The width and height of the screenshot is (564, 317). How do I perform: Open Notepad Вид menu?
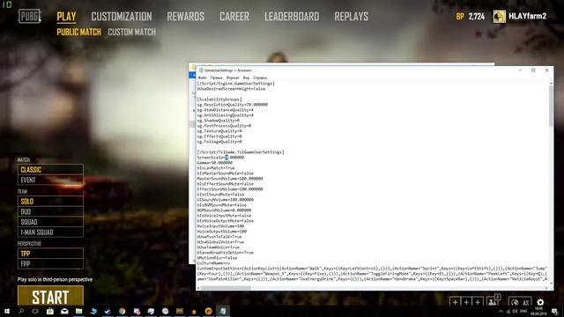point(246,77)
